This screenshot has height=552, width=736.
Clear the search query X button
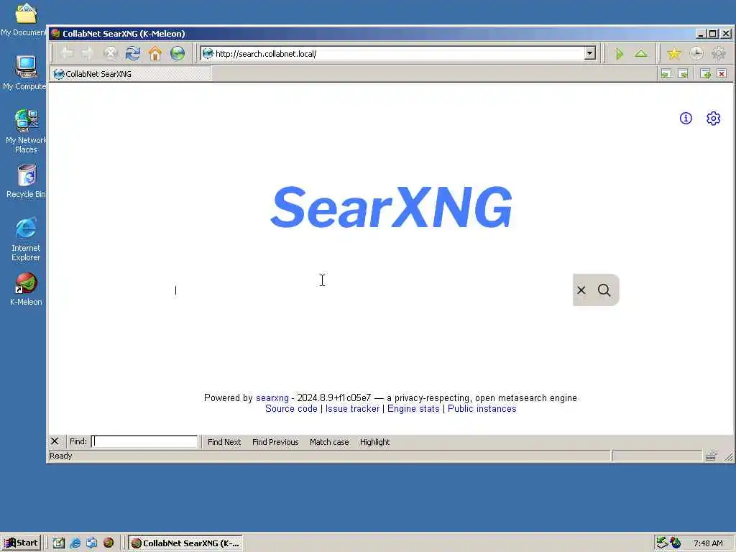pyautogui.click(x=581, y=290)
